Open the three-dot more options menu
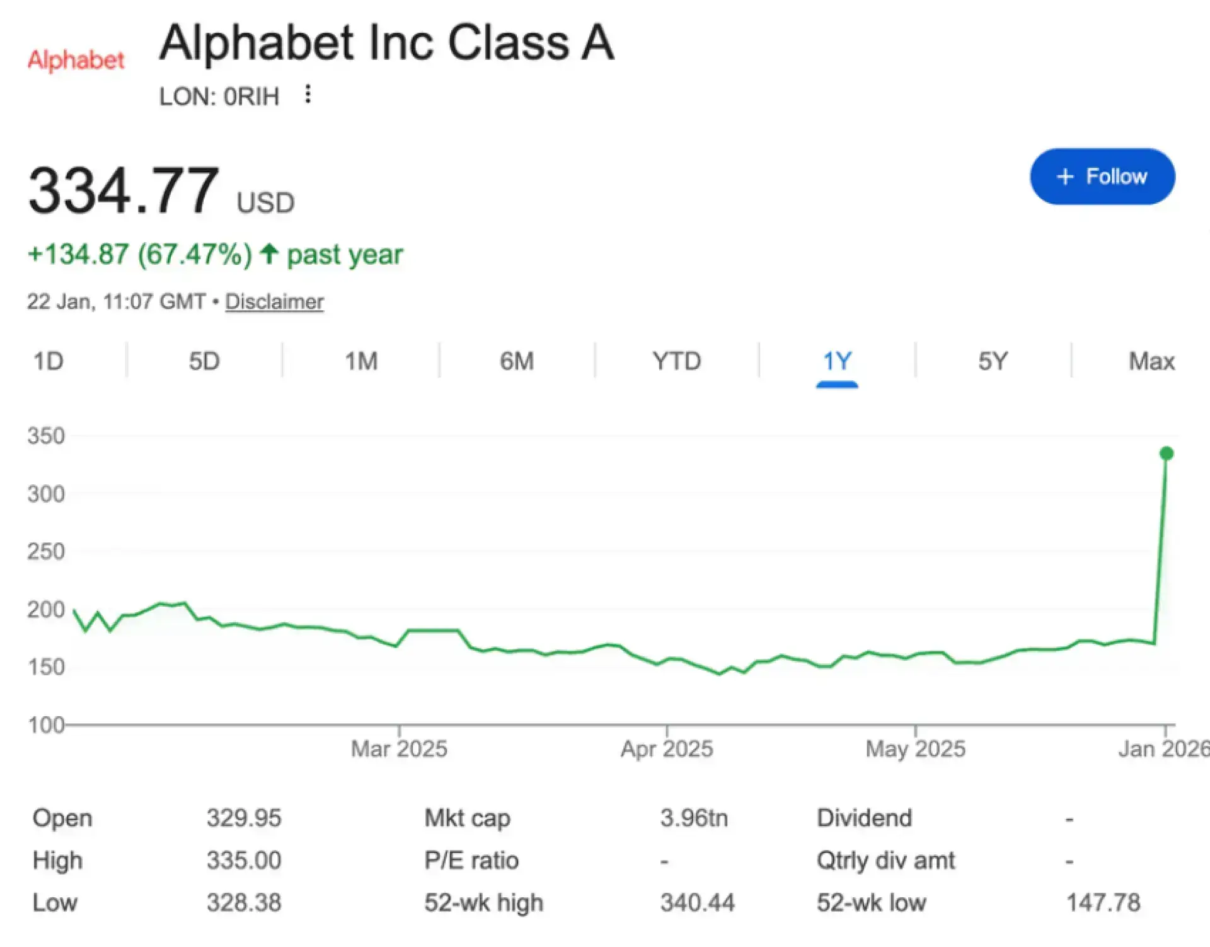 point(308,95)
